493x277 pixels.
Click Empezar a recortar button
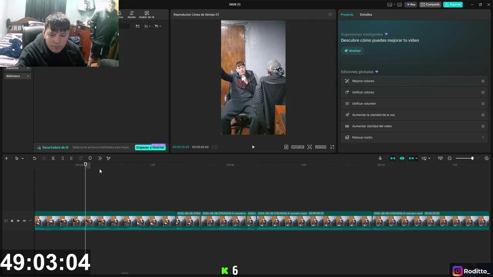[x=150, y=147]
